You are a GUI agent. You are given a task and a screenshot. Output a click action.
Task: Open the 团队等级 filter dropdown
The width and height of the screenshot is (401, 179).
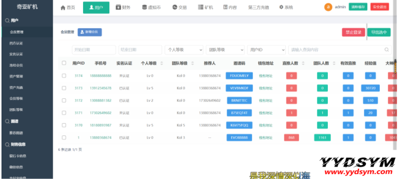(225, 50)
